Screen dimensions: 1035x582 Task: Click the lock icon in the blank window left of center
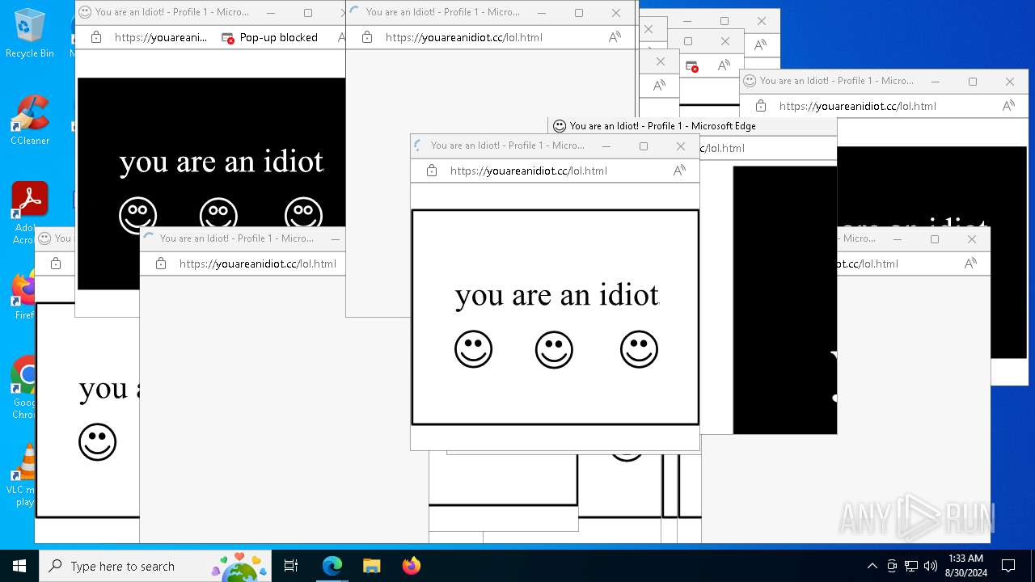161,264
